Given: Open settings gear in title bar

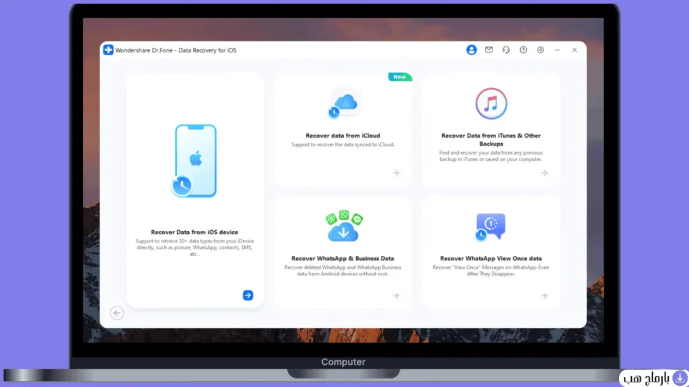Looking at the screenshot, I should click(540, 50).
